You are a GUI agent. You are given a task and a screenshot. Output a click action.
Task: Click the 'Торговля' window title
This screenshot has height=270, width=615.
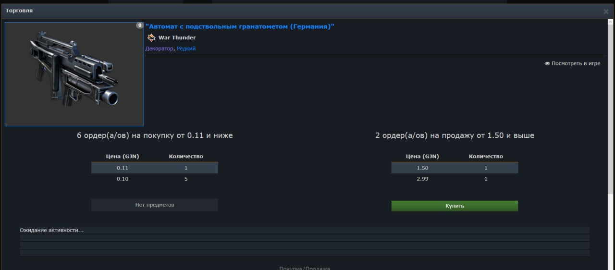click(19, 10)
